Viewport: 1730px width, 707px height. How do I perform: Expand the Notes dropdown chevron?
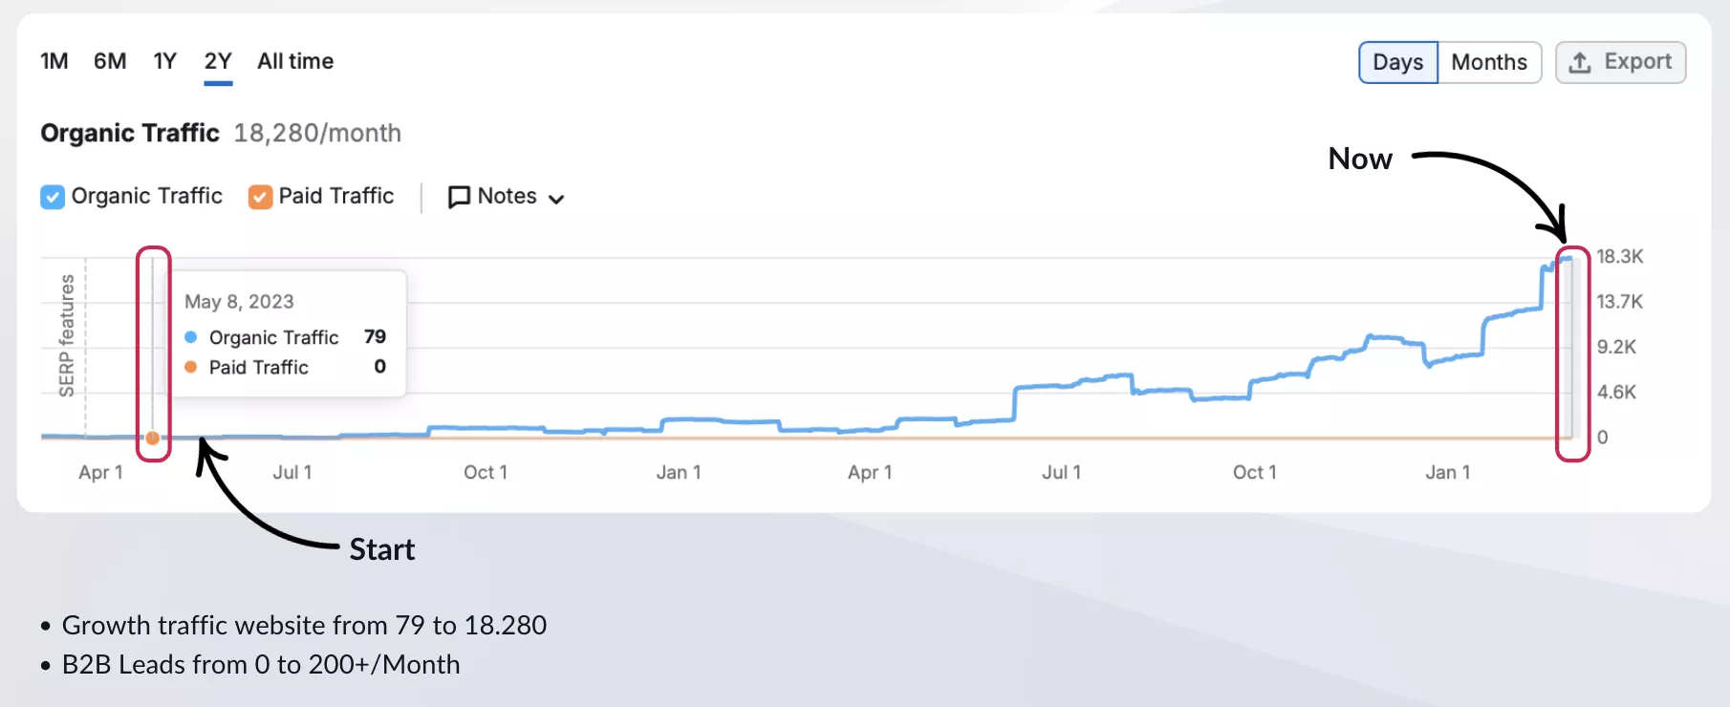point(556,199)
